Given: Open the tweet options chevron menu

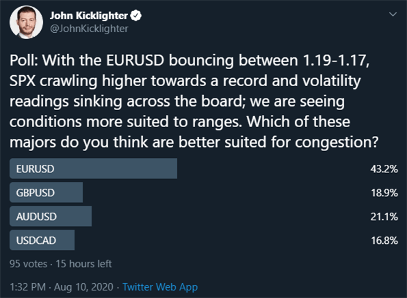Looking at the screenshot, I should (393, 14).
